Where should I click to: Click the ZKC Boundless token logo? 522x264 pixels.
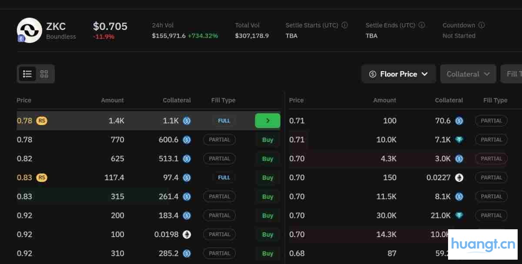point(29,30)
